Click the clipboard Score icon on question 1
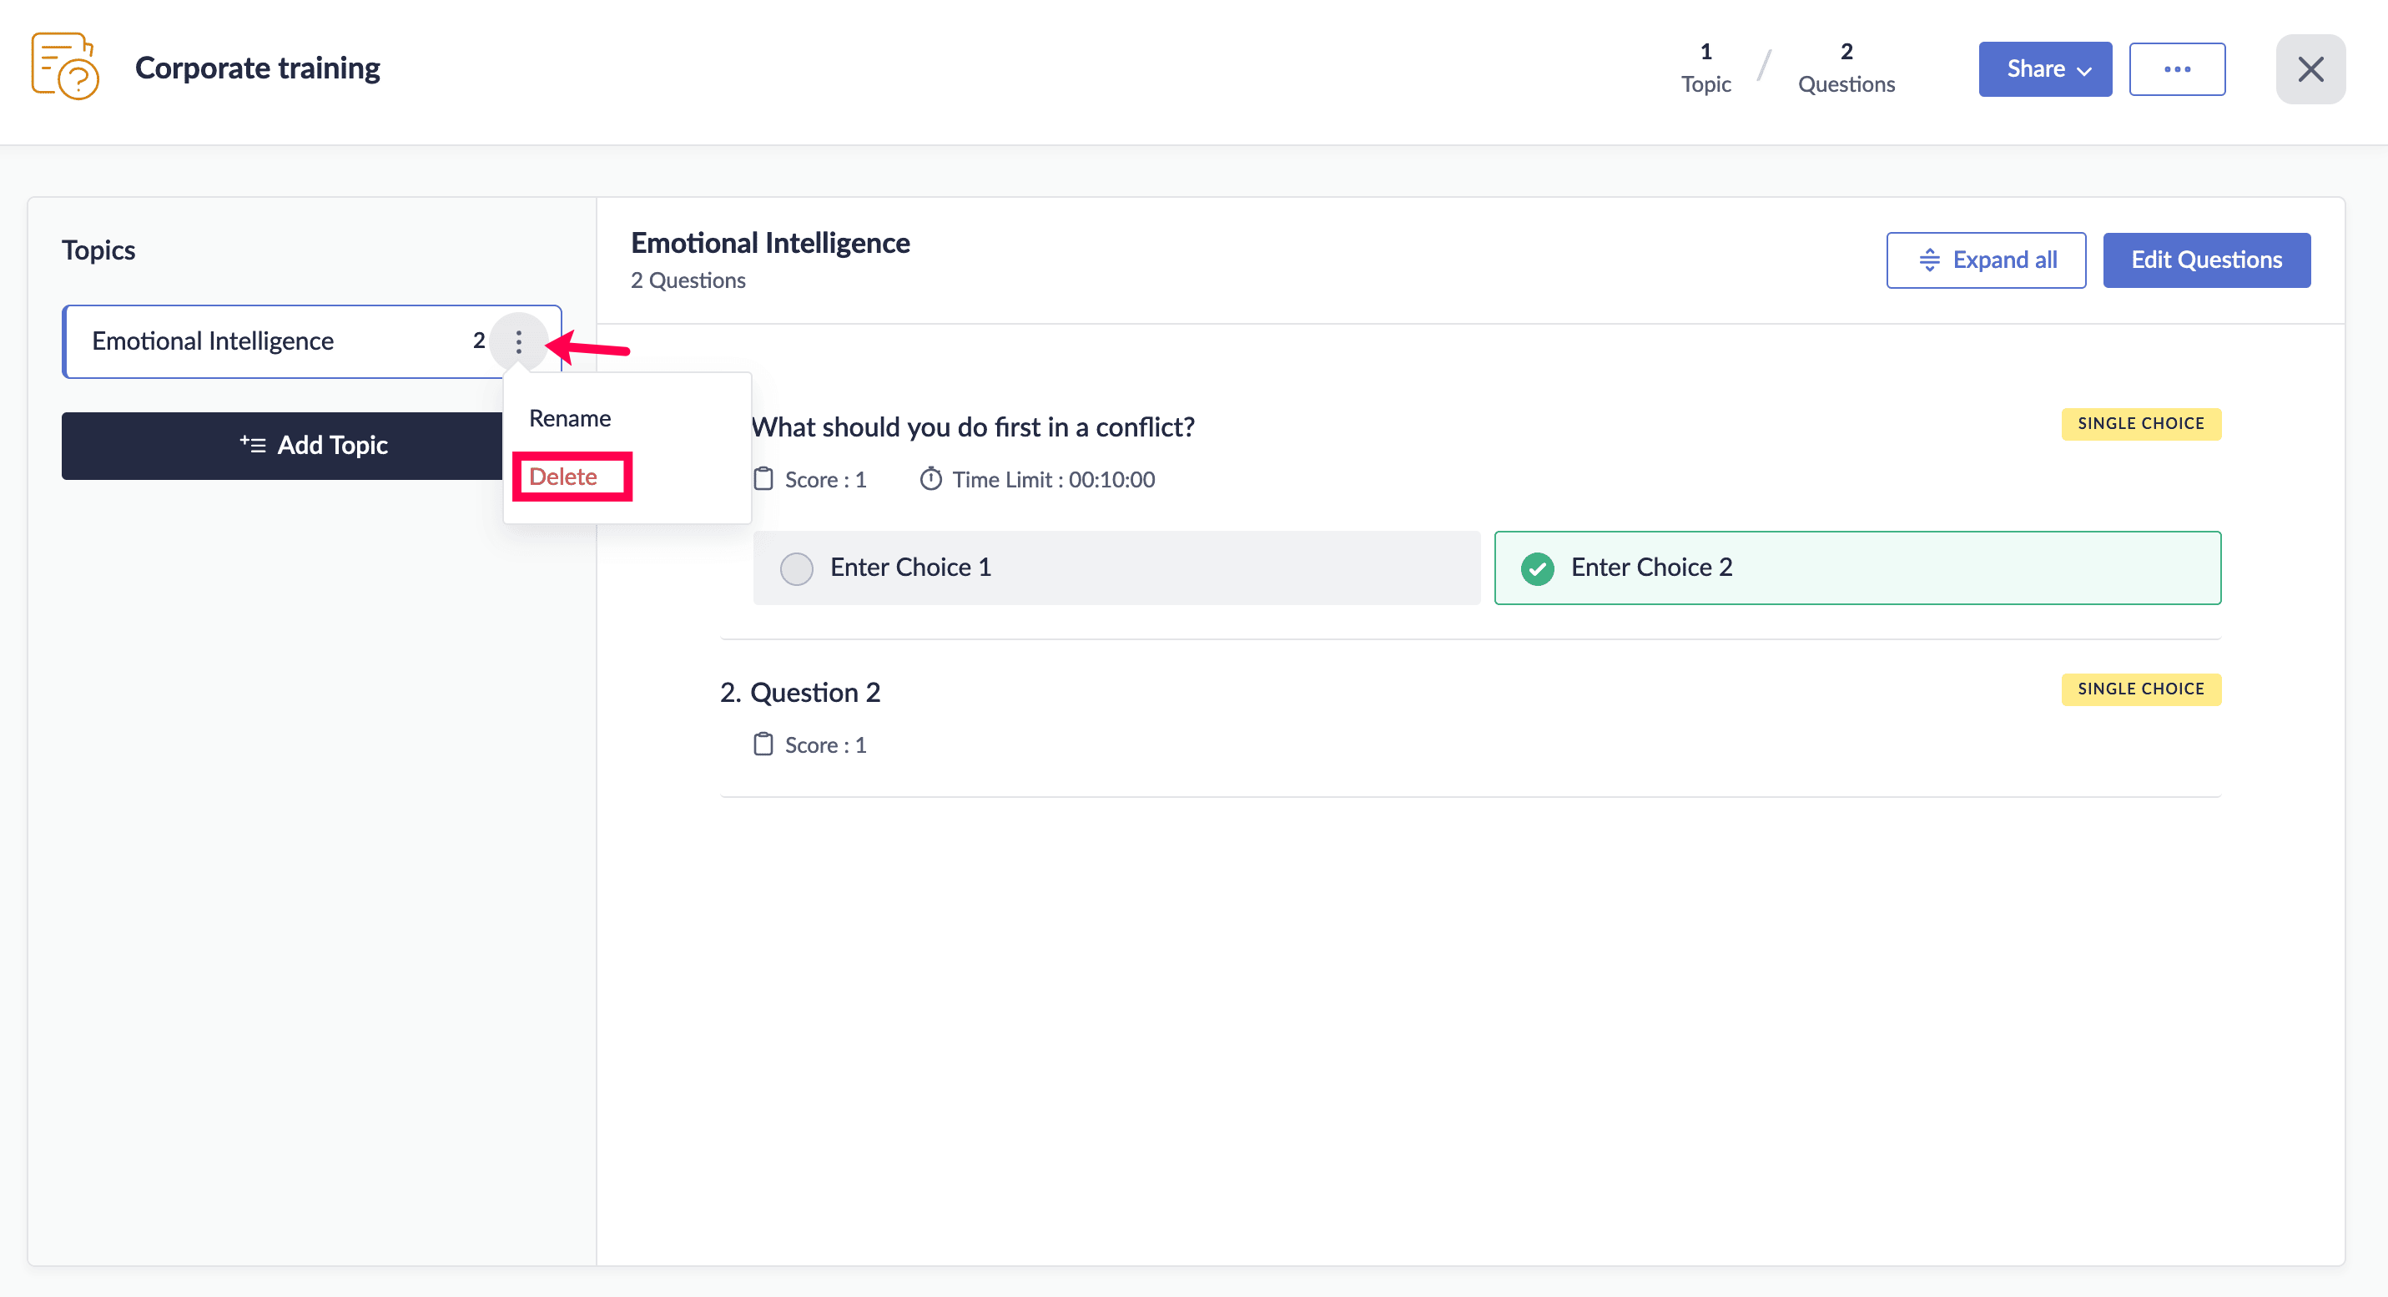Viewport: 2388px width, 1297px height. click(763, 479)
